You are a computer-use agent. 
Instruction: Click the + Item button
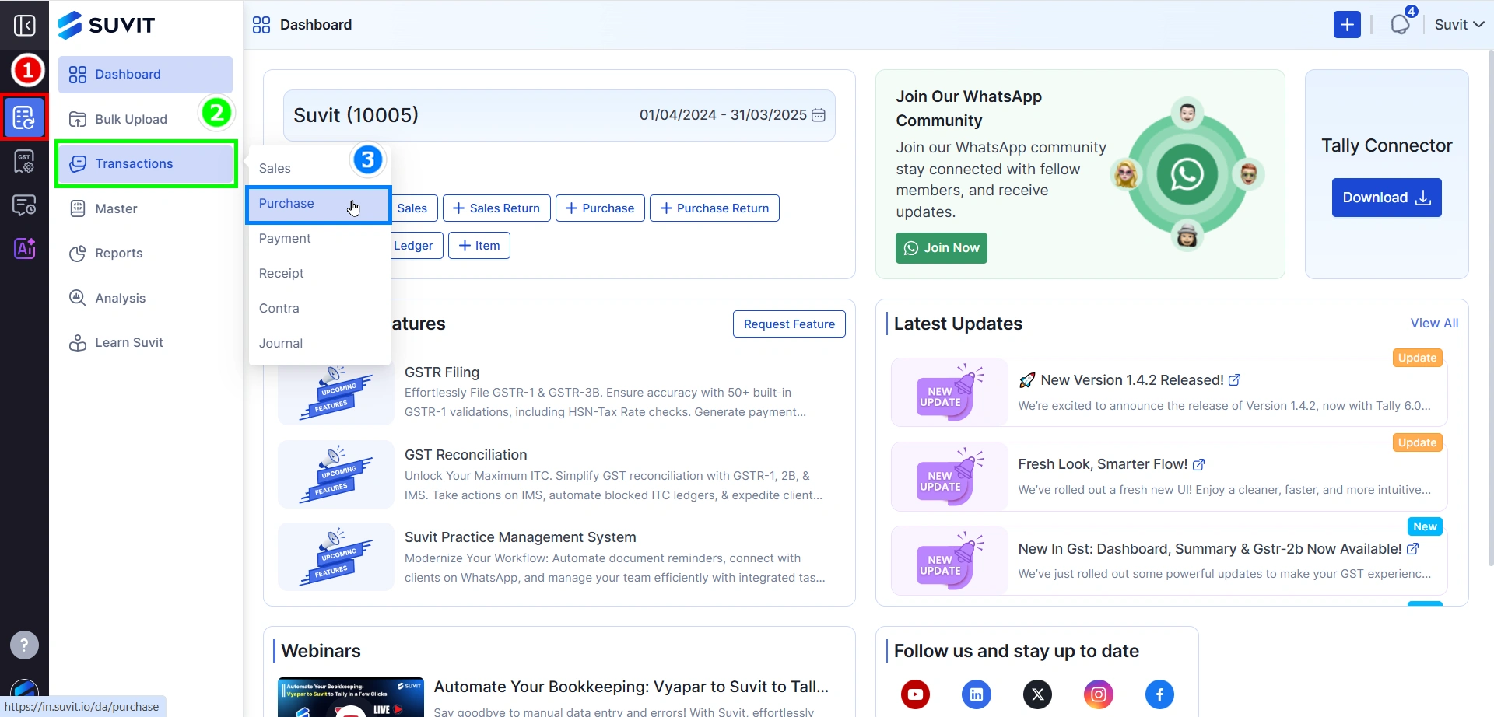(479, 246)
